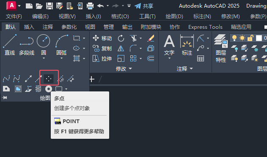Click the white layer color swatch
Viewport: 267px width, 157px height.
(259, 38)
